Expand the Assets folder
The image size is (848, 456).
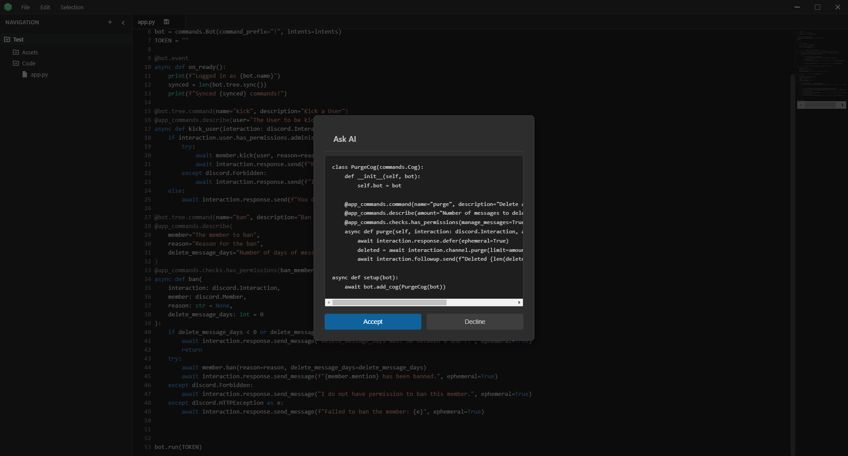(16, 52)
